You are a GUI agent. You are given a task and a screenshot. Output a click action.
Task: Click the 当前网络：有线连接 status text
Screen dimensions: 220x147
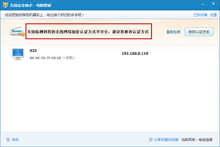[x=197, y=140]
